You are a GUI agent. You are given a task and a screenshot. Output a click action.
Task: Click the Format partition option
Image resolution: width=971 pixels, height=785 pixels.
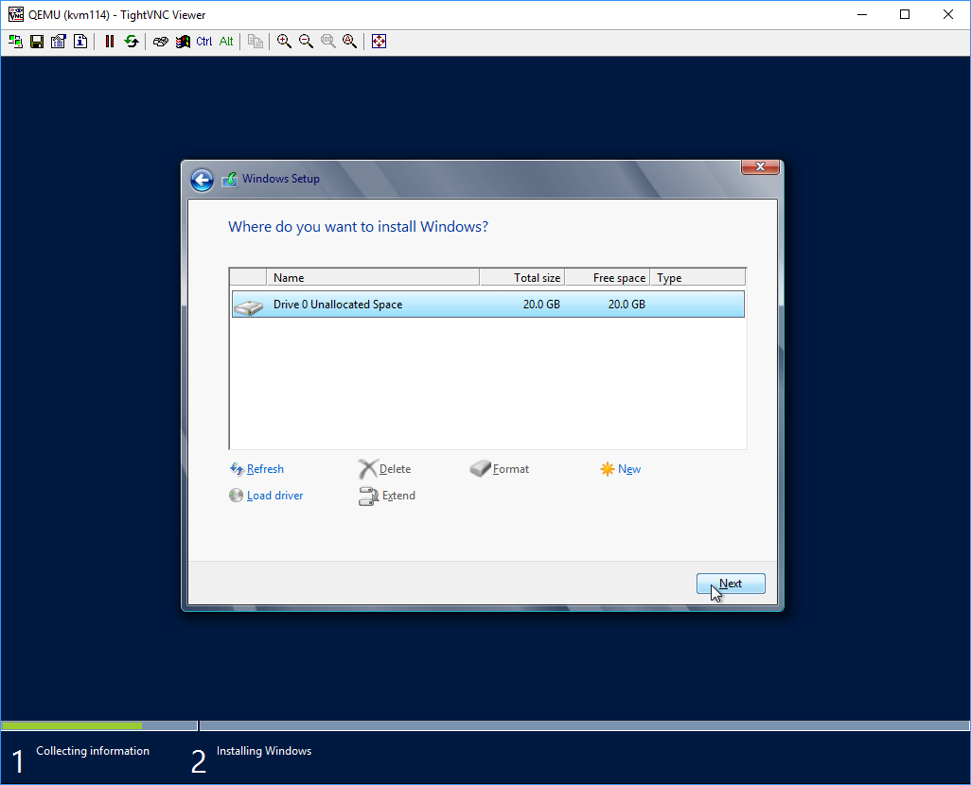[x=511, y=469]
